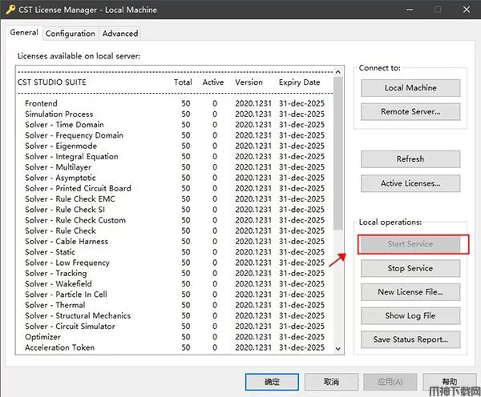View Active Licenses
Screen dimensions: 481x397
410,183
